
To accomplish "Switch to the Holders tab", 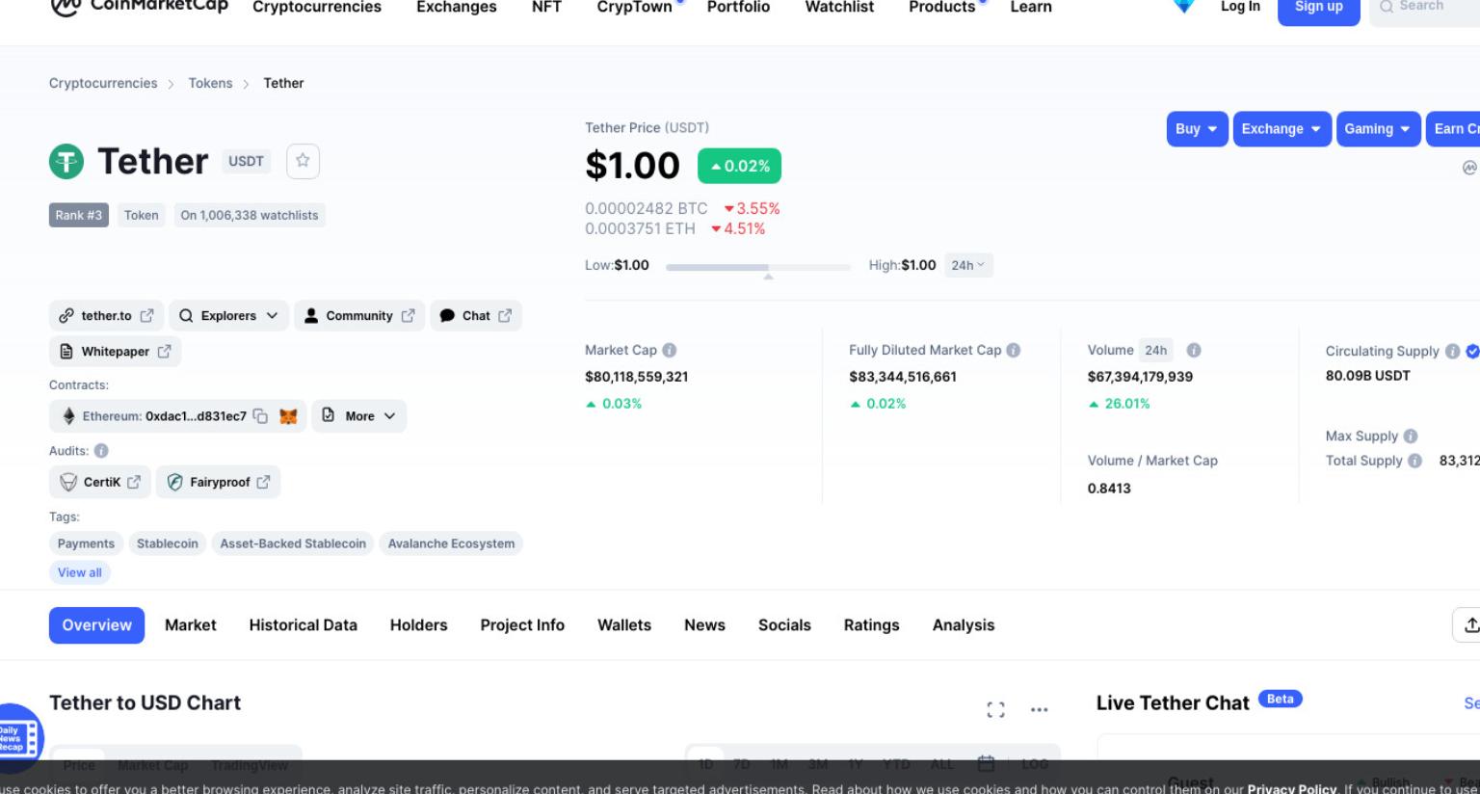I will pos(419,624).
